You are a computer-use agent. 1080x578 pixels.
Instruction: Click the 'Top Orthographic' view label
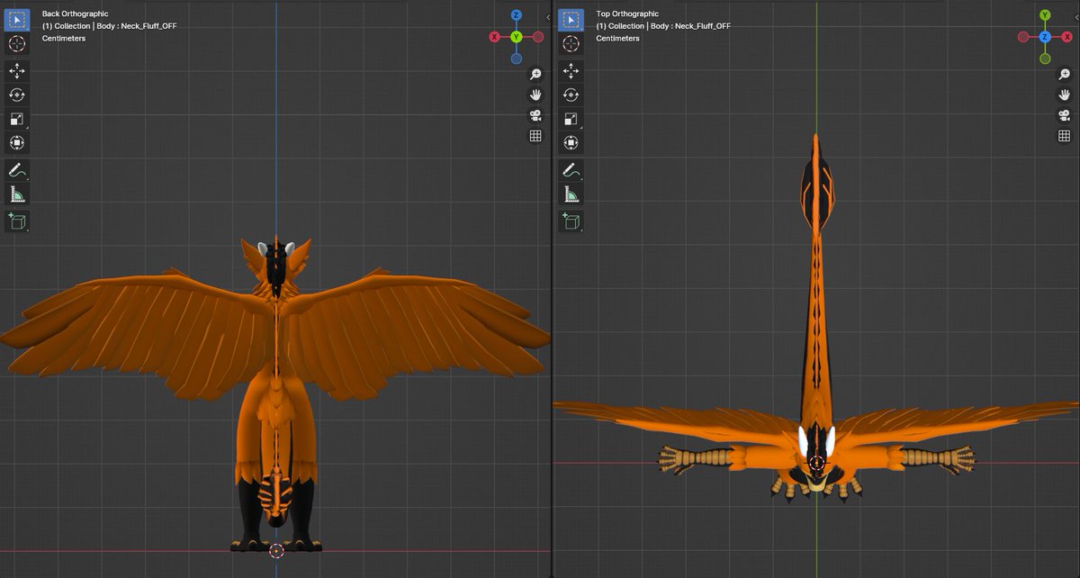point(627,14)
